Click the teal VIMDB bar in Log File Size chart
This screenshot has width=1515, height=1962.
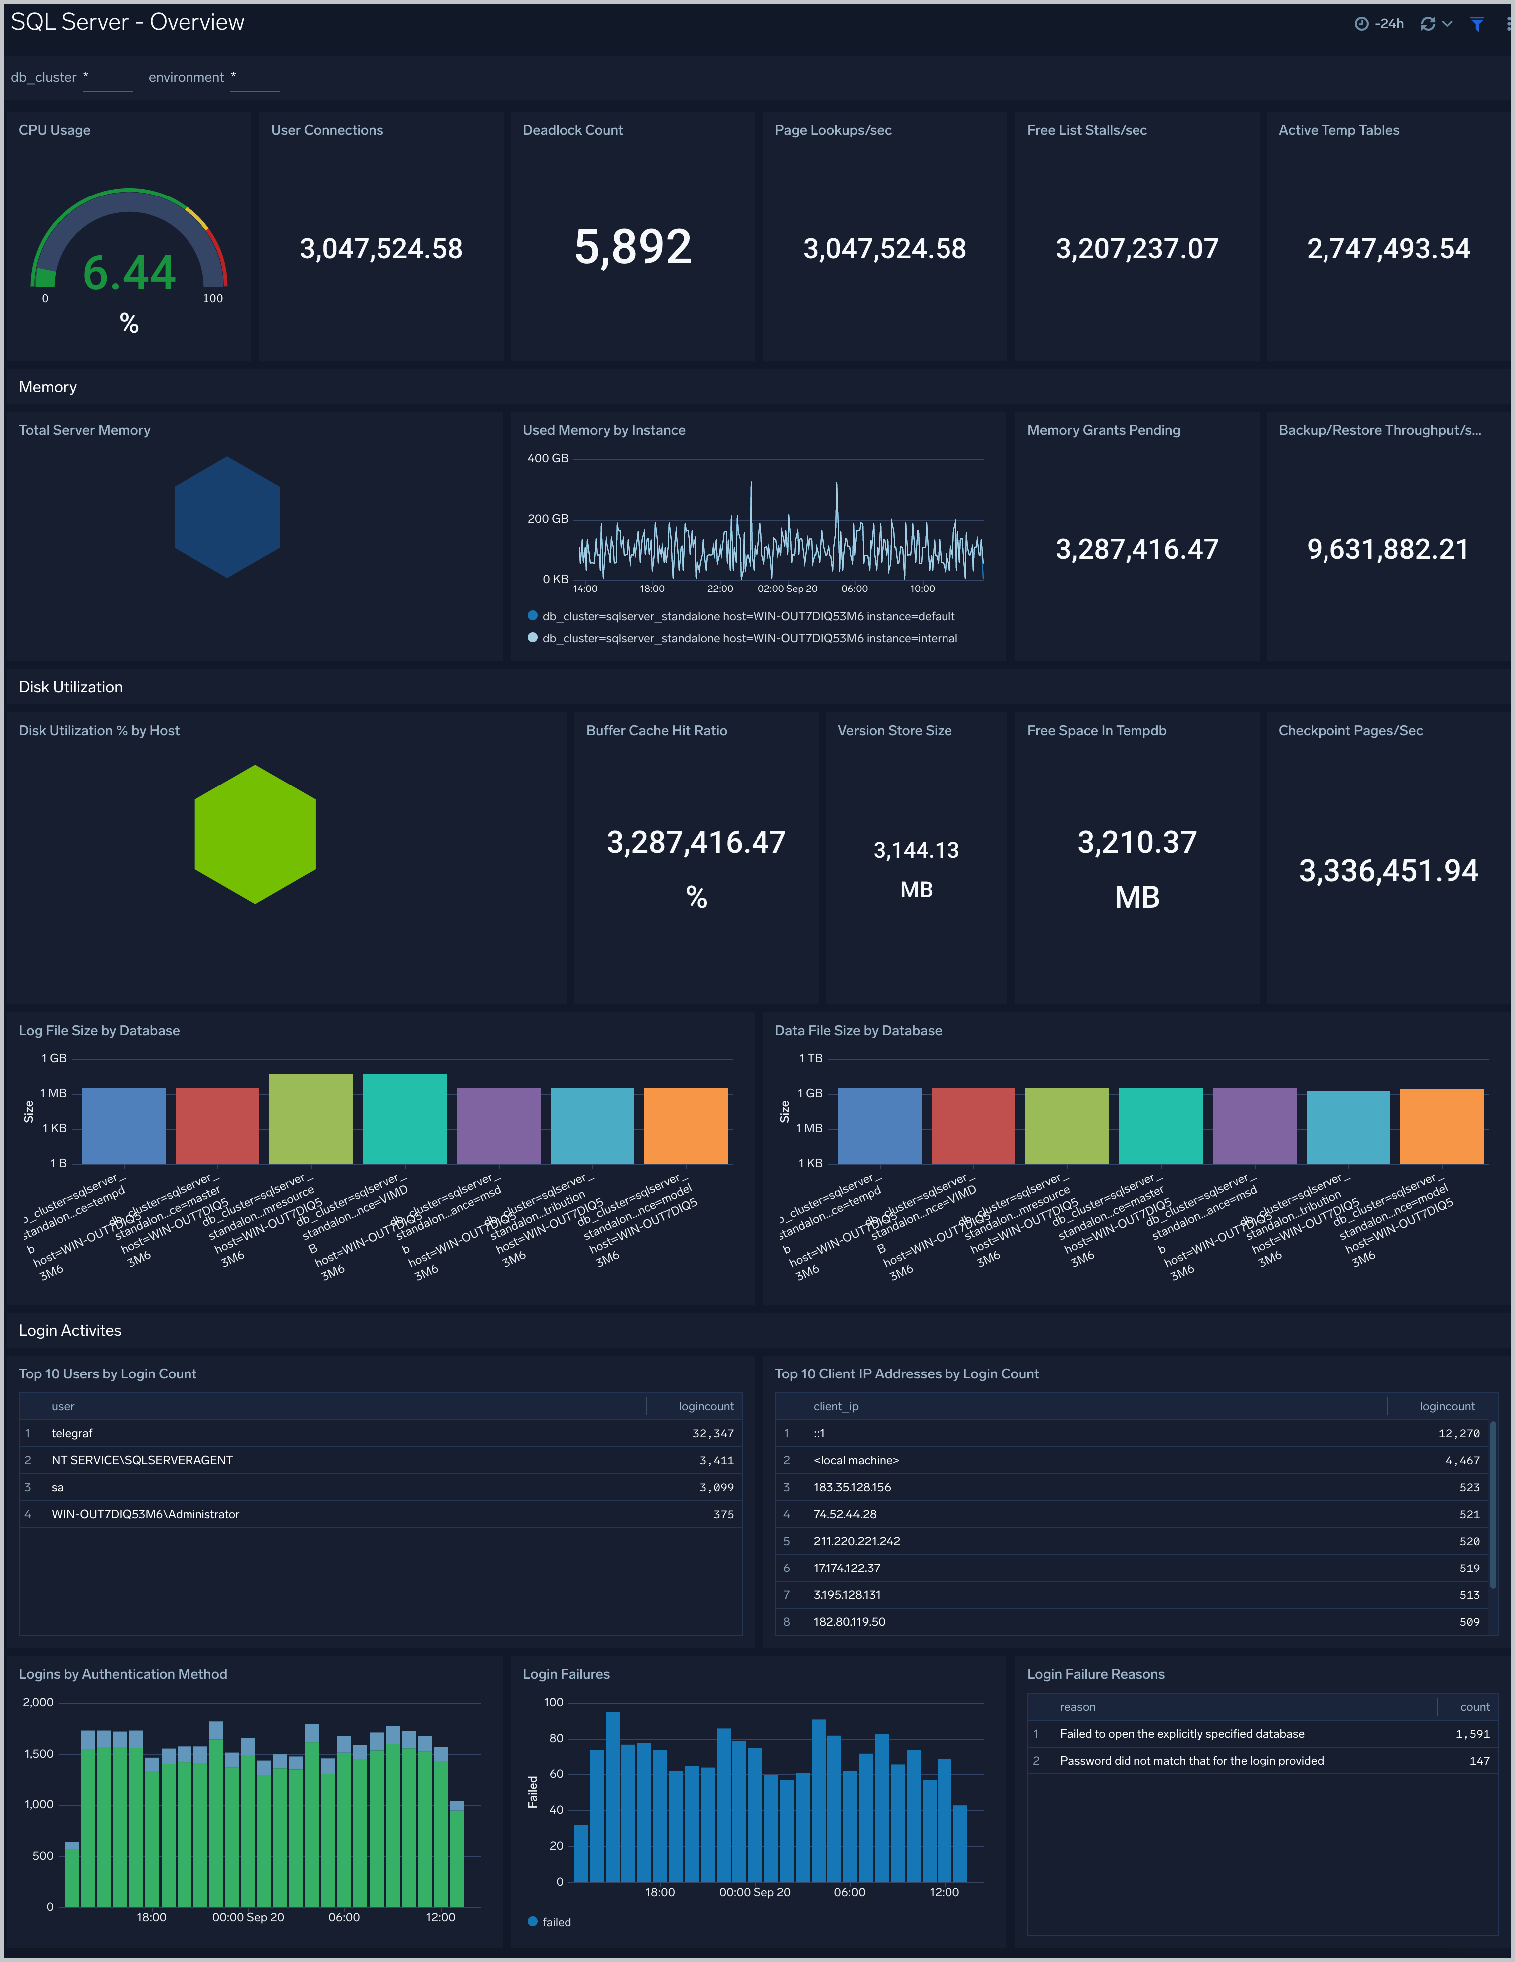[404, 1119]
